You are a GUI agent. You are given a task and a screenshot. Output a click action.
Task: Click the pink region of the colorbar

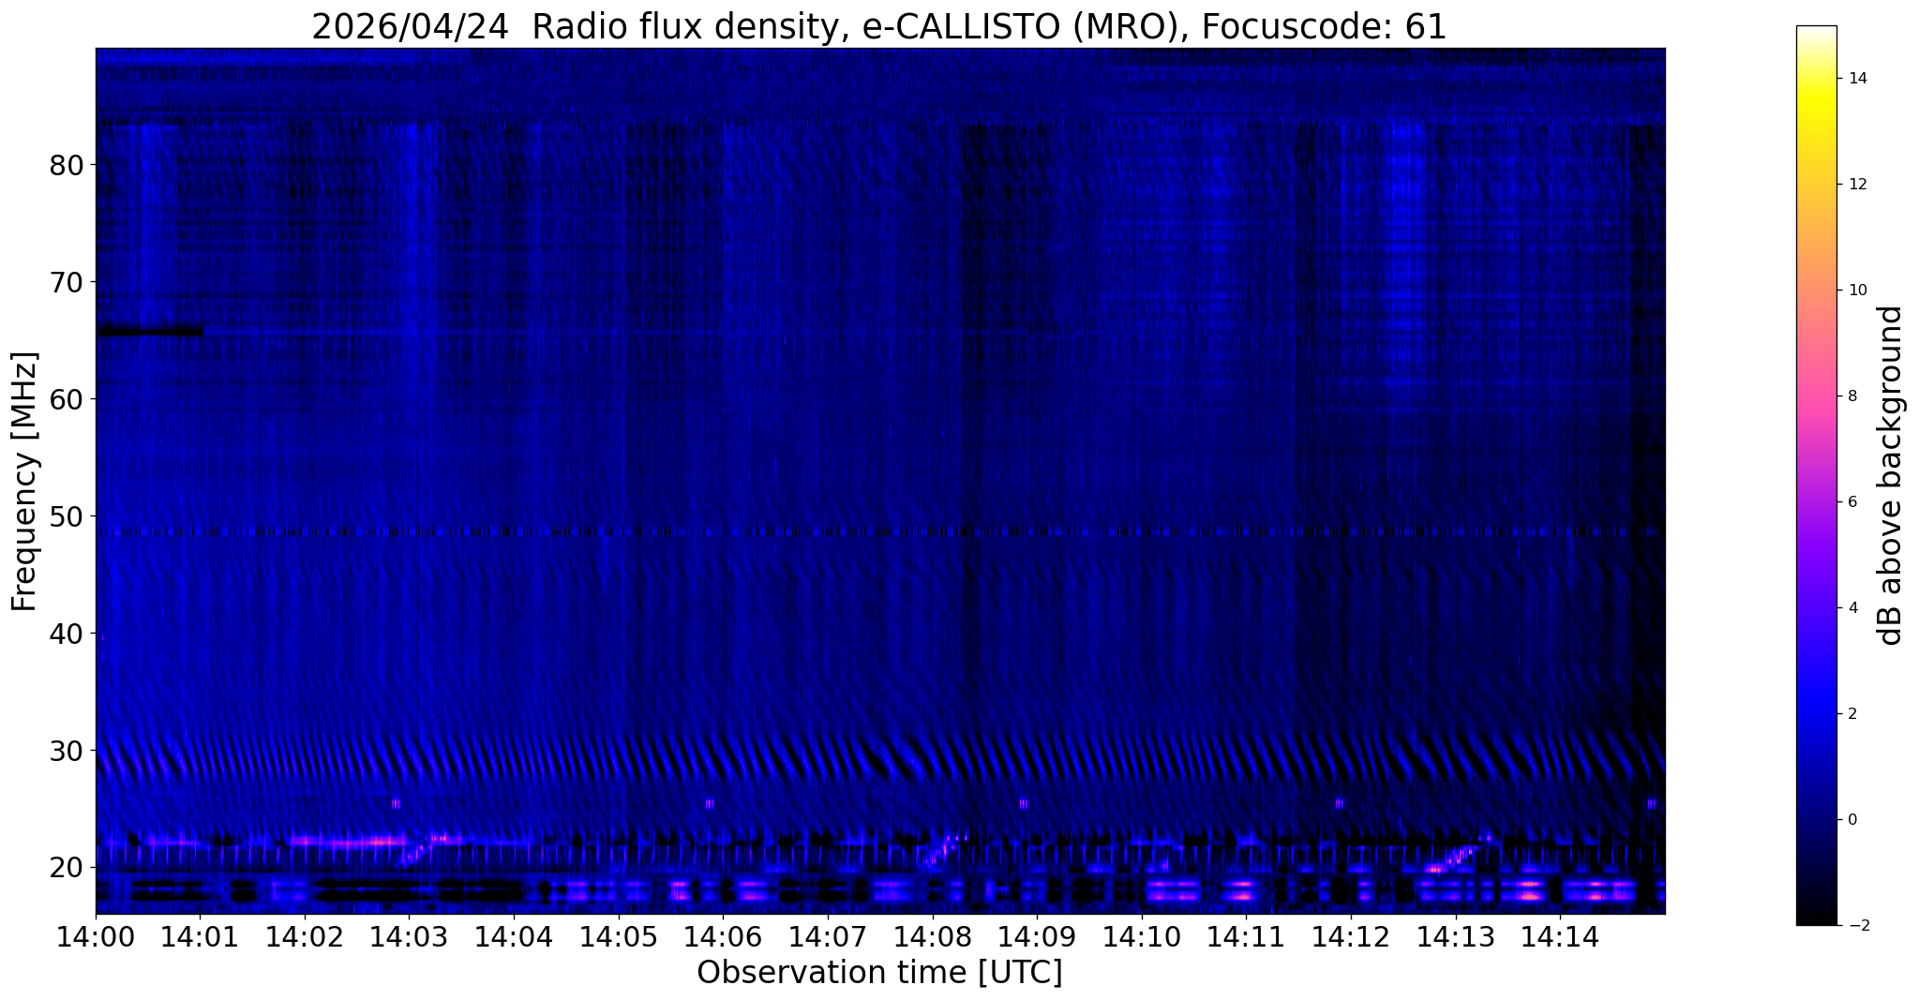point(1816,394)
